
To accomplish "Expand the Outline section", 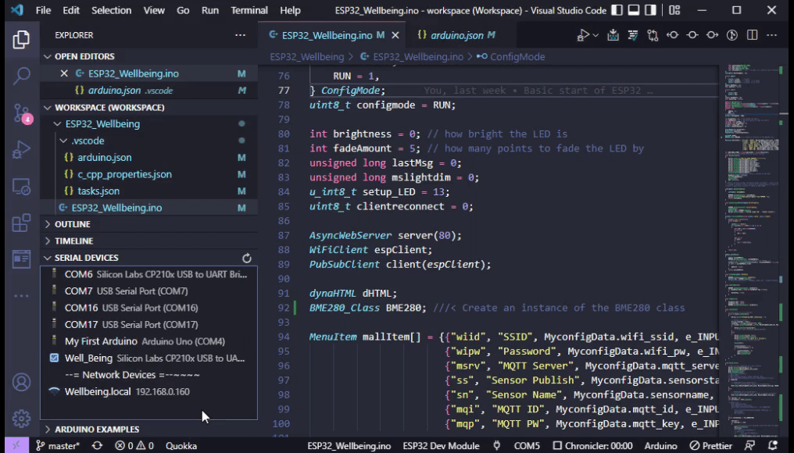I will pos(48,224).
